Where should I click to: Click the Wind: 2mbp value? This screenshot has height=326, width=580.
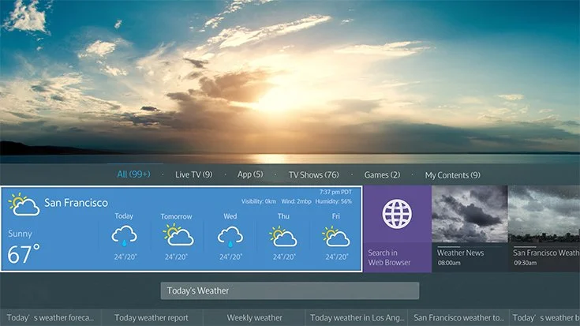[x=296, y=201]
